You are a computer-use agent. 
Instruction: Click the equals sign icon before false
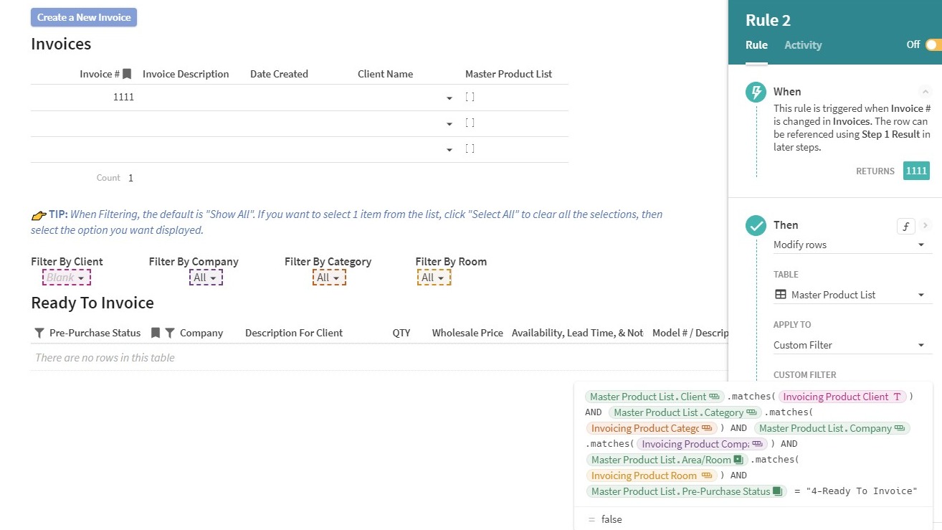[x=591, y=519]
